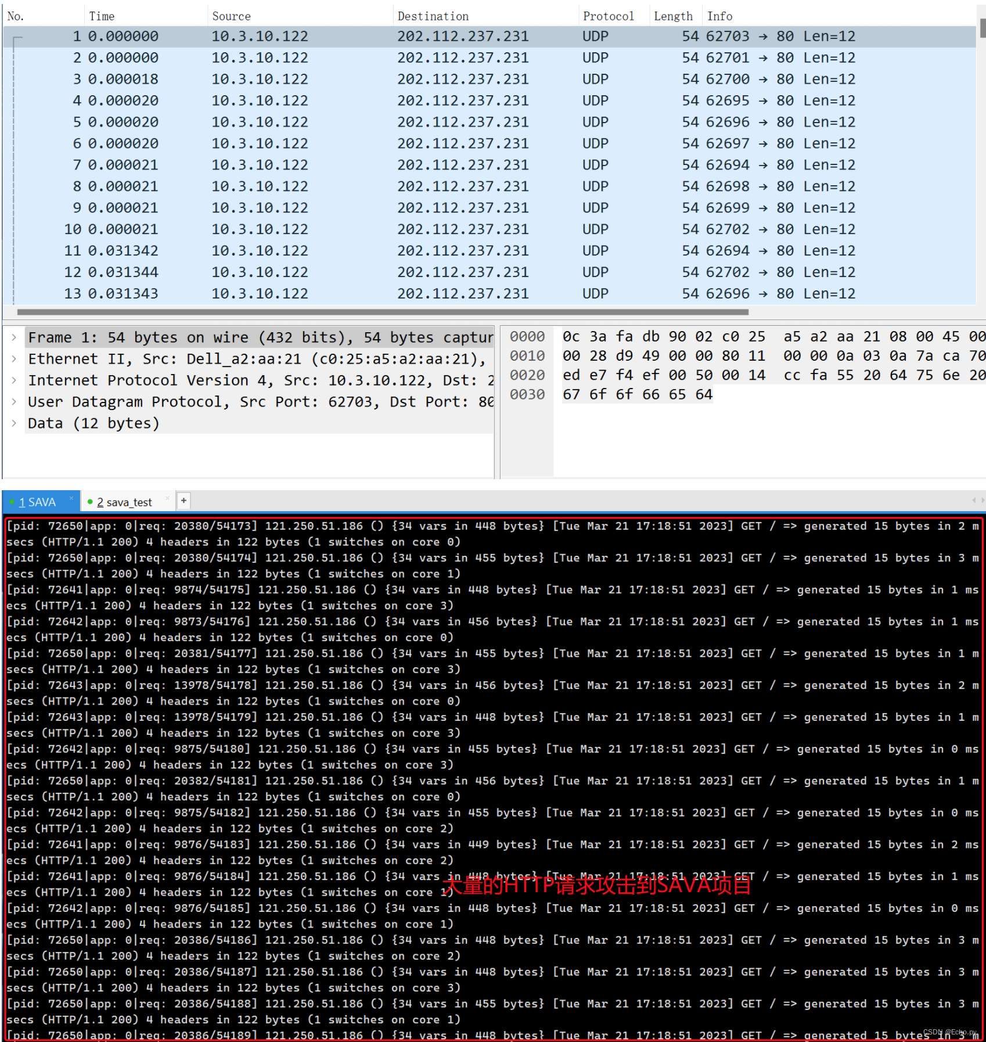This screenshot has width=986, height=1042.
Task: Select packet 8 with port 62698
Action: pos(489,187)
